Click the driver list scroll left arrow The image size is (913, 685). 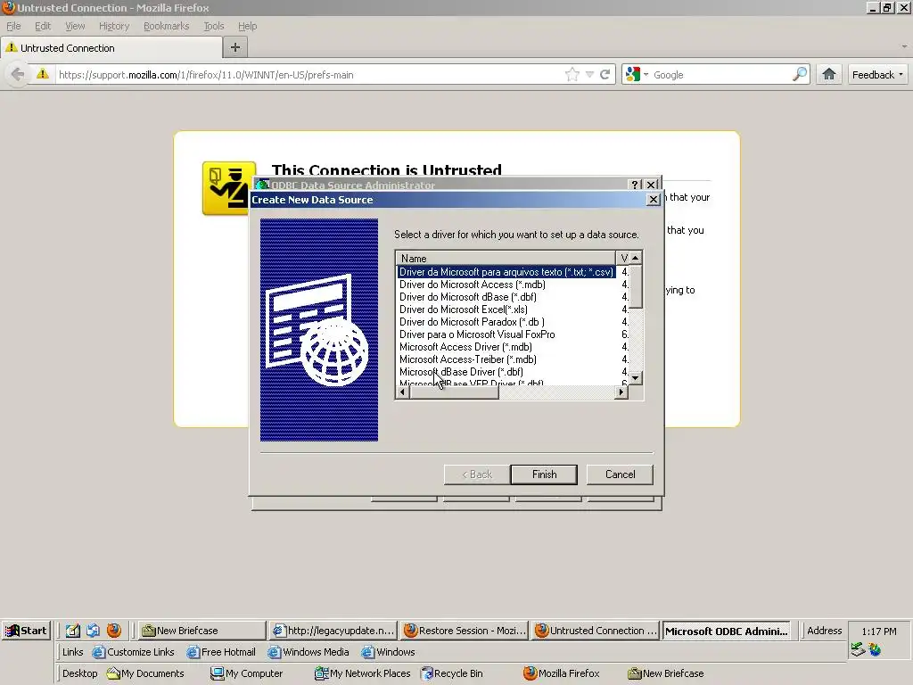[x=402, y=392]
